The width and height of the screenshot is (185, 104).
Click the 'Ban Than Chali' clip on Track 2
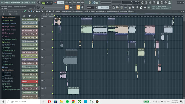click(x=100, y=29)
